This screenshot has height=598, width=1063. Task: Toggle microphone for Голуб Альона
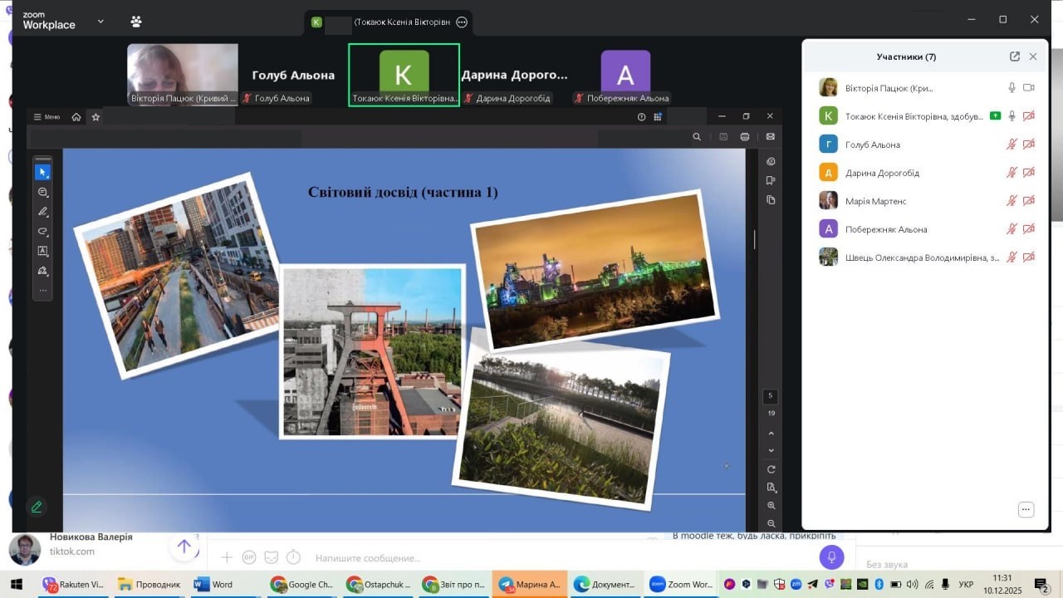tap(1012, 145)
